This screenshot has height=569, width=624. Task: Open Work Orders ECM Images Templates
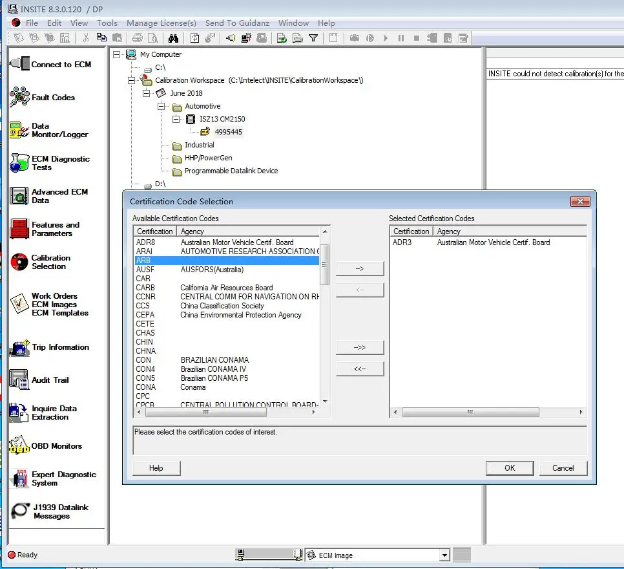[49, 305]
